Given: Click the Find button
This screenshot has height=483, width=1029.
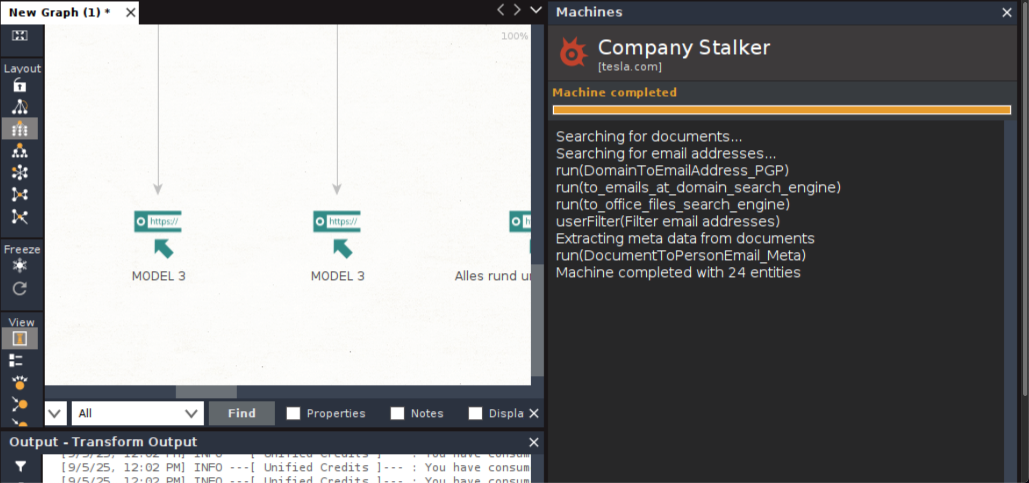Looking at the screenshot, I should pyautogui.click(x=241, y=413).
